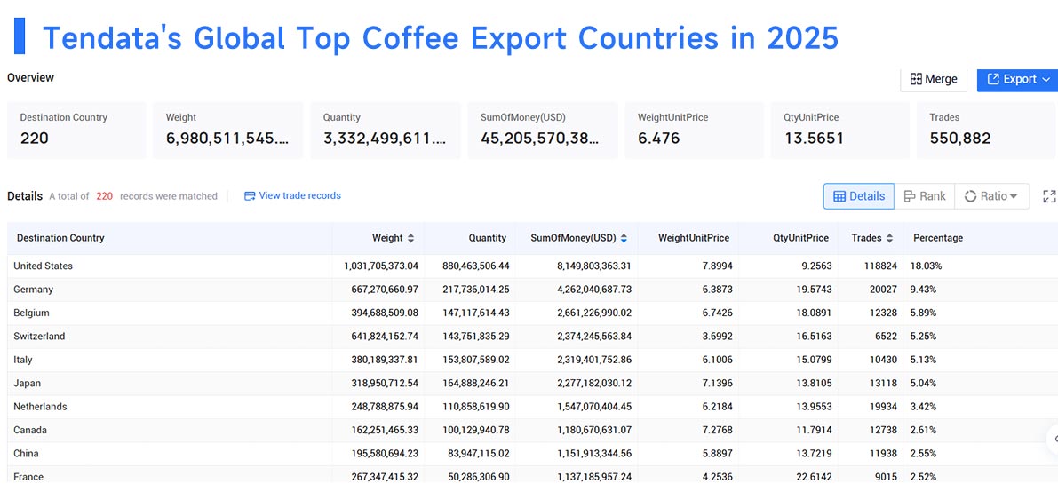Click the Details grid icon

(839, 196)
